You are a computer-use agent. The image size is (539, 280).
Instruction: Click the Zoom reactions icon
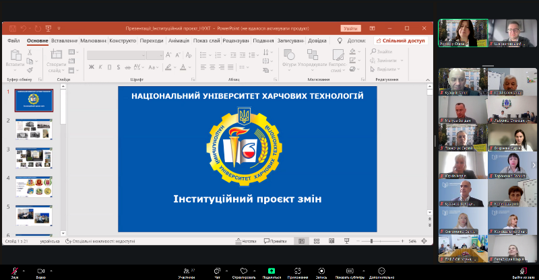coord(243,270)
